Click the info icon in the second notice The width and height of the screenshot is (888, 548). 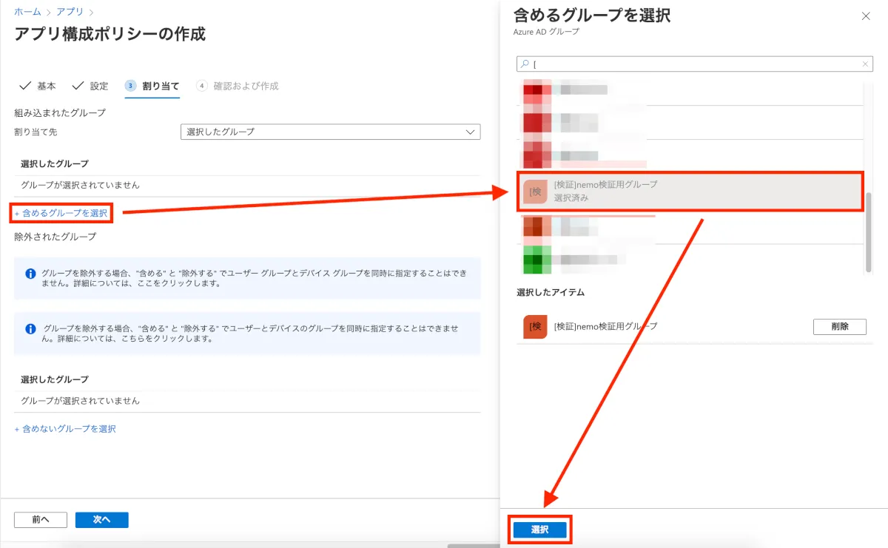coord(30,328)
